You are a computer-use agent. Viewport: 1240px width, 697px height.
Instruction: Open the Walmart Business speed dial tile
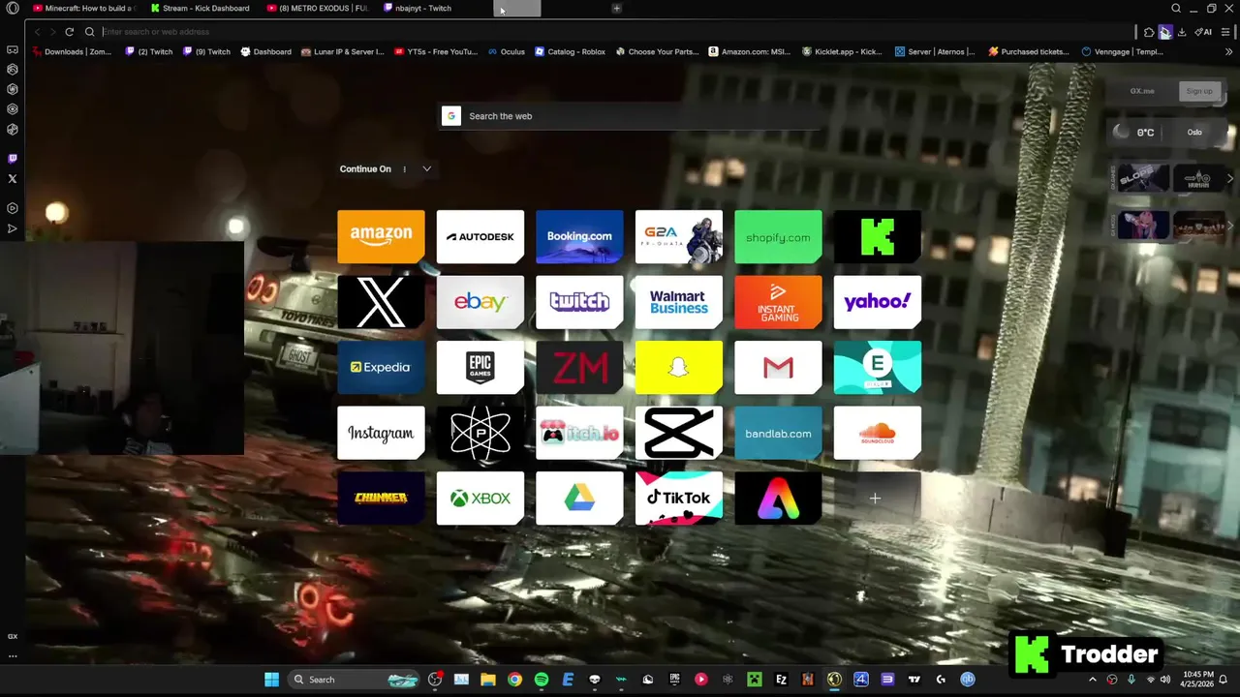tap(679, 302)
